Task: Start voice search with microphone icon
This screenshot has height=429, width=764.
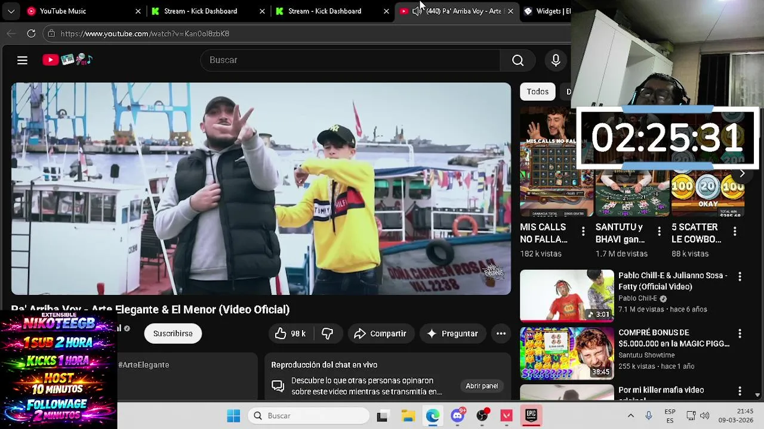Action: point(556,60)
